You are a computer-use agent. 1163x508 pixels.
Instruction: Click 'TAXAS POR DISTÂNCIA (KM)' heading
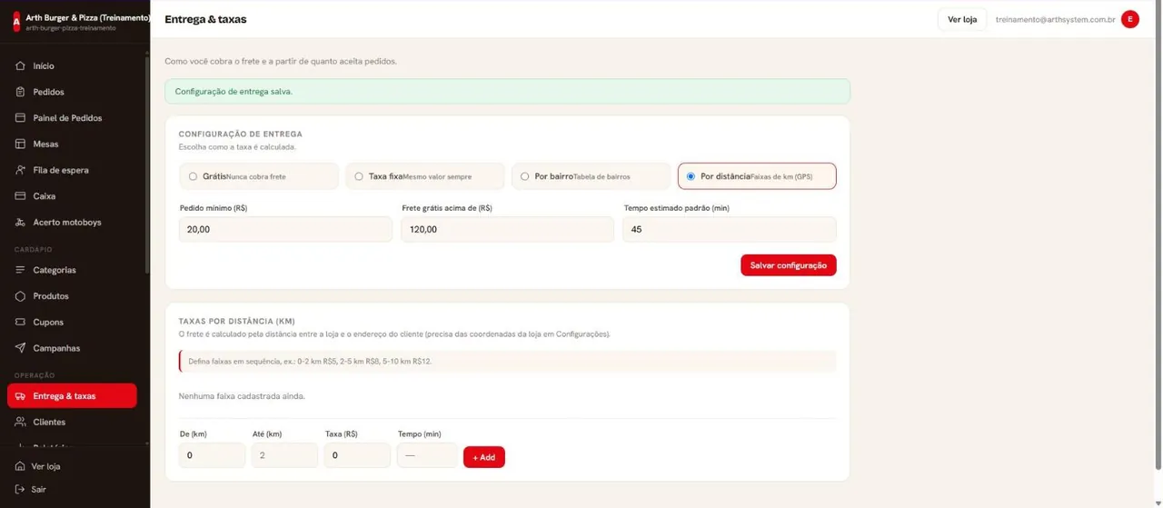pyautogui.click(x=236, y=321)
